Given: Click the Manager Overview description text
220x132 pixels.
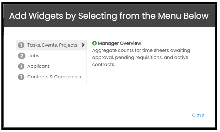Looking at the screenshot, I should (141, 58).
